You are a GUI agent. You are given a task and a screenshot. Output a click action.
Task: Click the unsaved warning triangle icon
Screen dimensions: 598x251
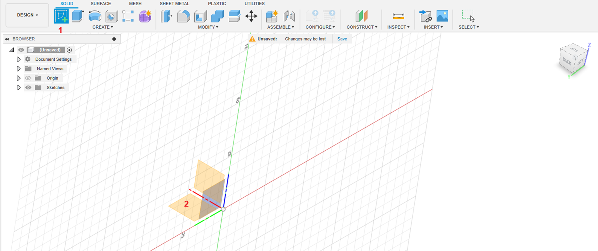click(252, 39)
